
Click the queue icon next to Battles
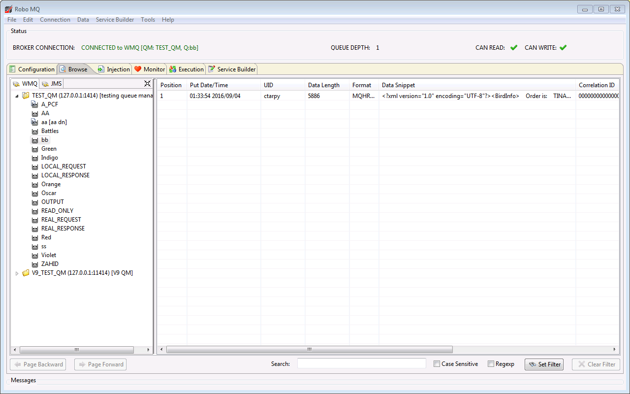pyautogui.click(x=35, y=131)
